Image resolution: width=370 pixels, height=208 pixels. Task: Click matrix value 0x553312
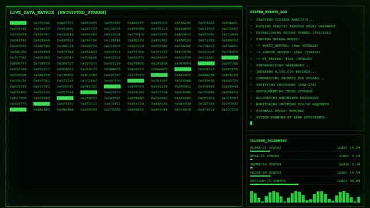[89, 104]
